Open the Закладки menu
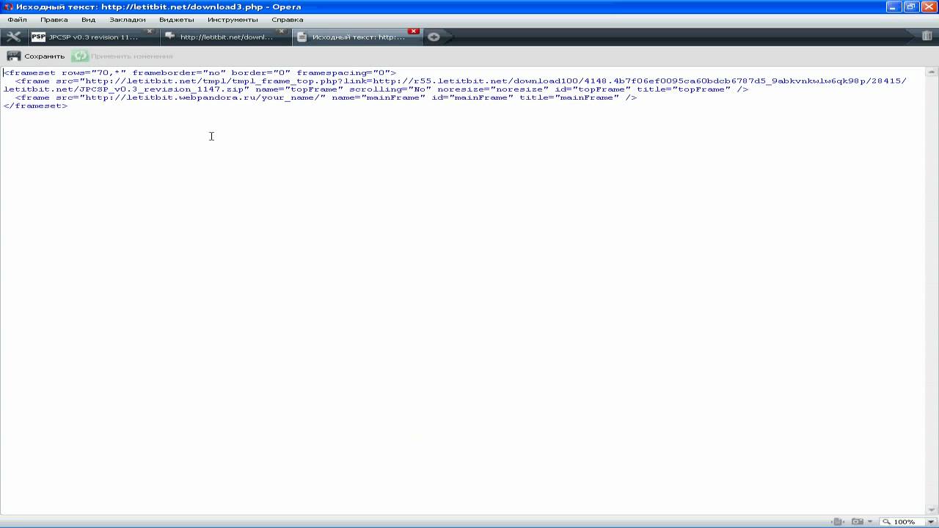The image size is (939, 528). coord(127,20)
